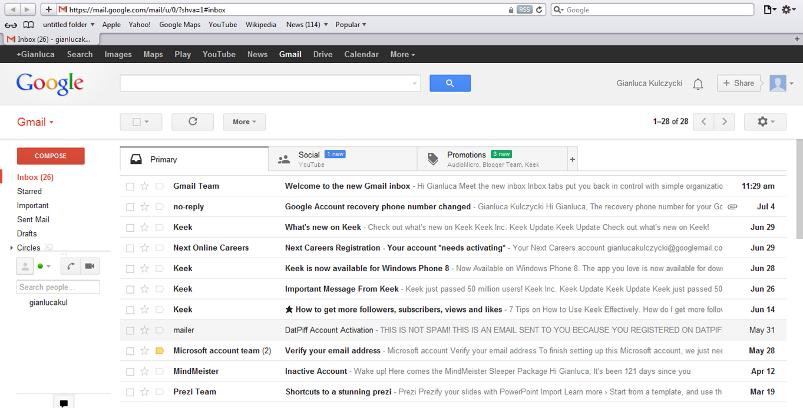Click the importance marker on Microsoft account team

[160, 351]
